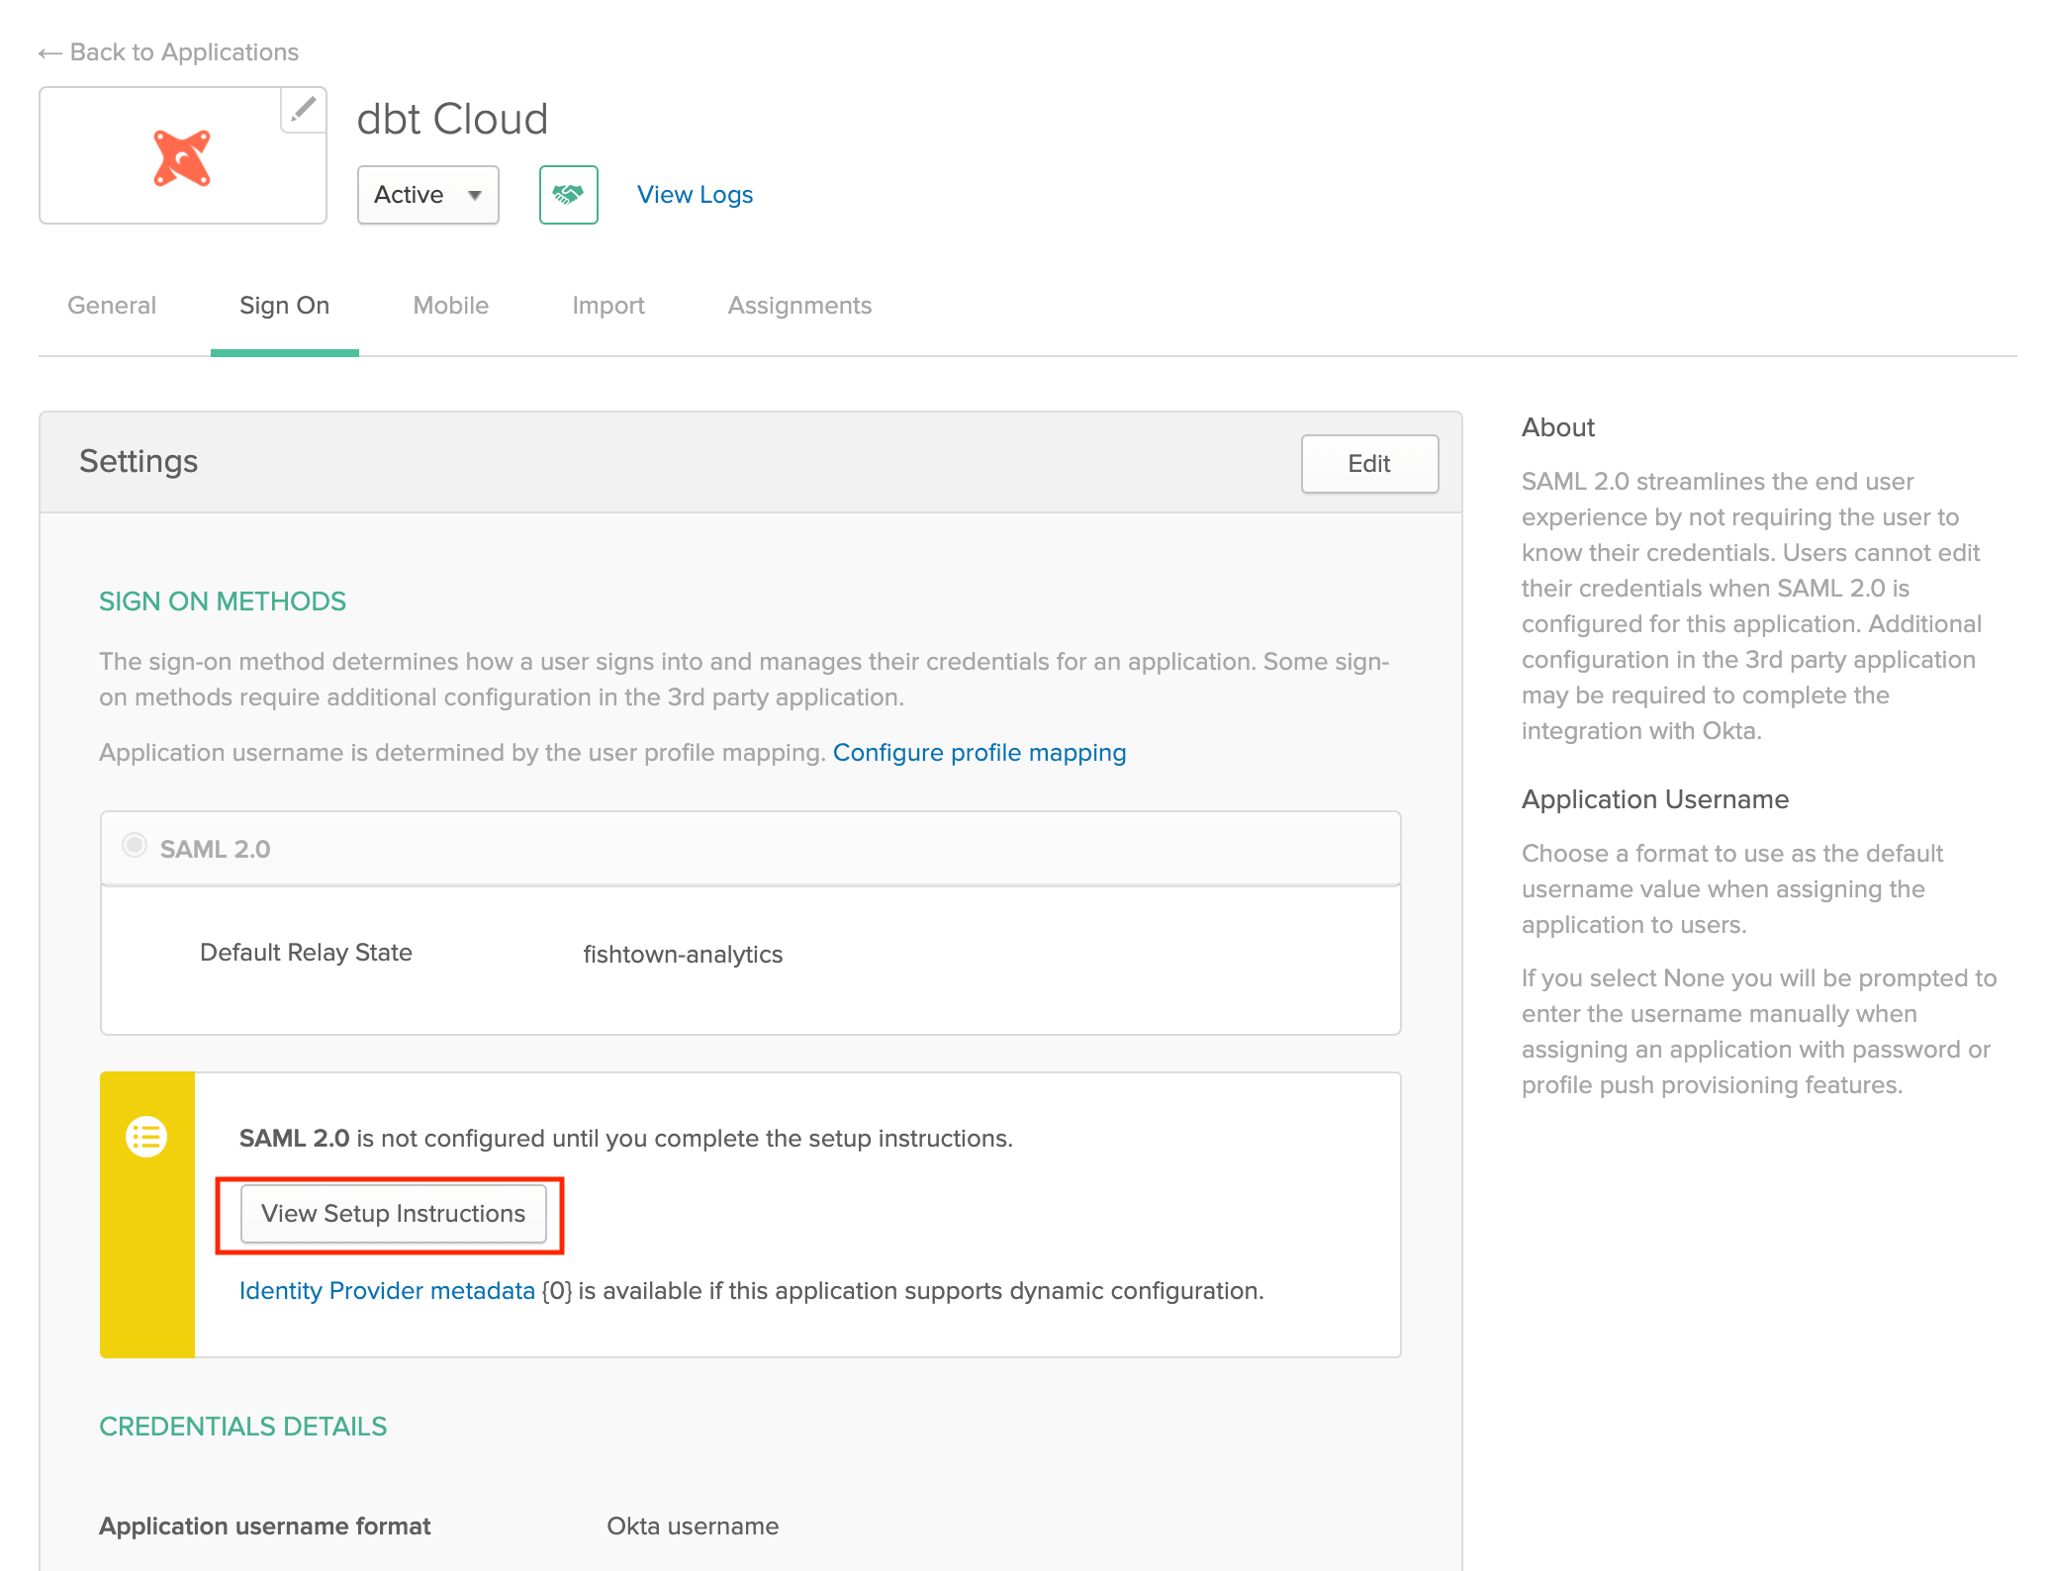The width and height of the screenshot is (2051, 1571).
Task: Click the fishtown-analytics relay state value
Action: pyautogui.click(x=682, y=953)
